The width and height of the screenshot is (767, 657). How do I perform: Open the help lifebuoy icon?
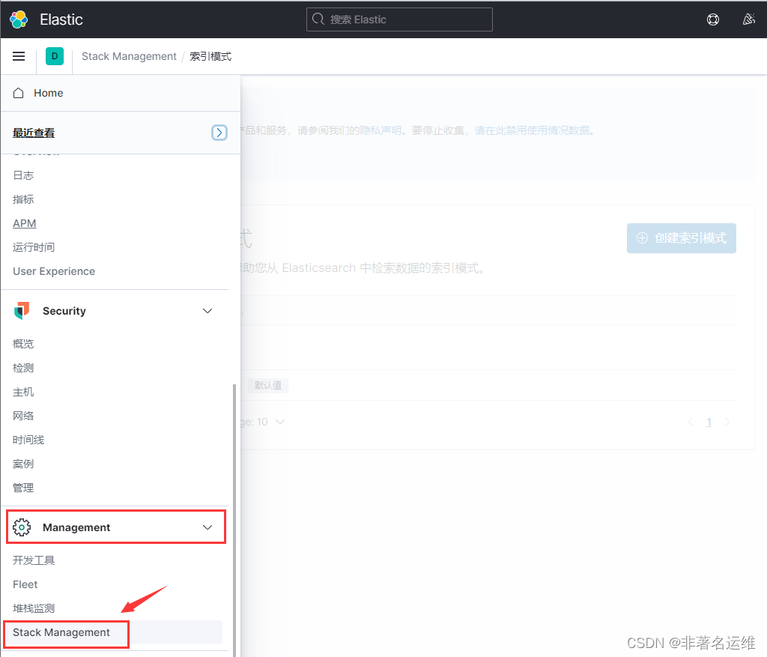coord(713,19)
